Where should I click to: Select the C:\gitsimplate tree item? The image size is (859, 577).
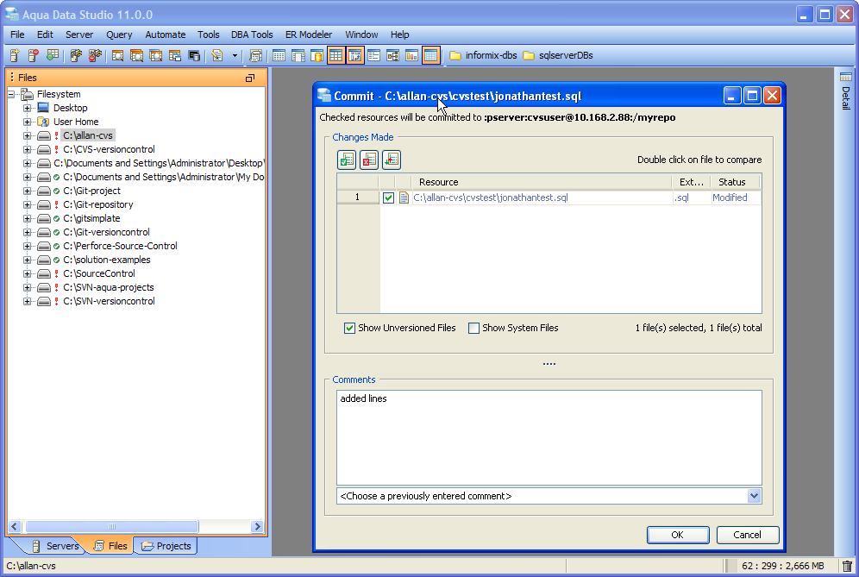91,218
